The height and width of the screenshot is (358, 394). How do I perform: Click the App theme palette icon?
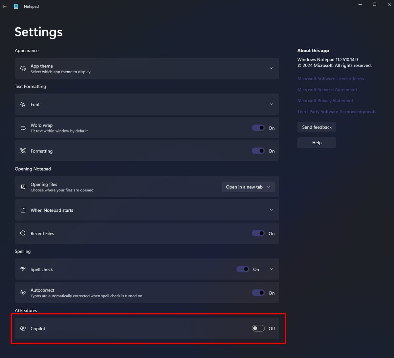[x=23, y=68]
